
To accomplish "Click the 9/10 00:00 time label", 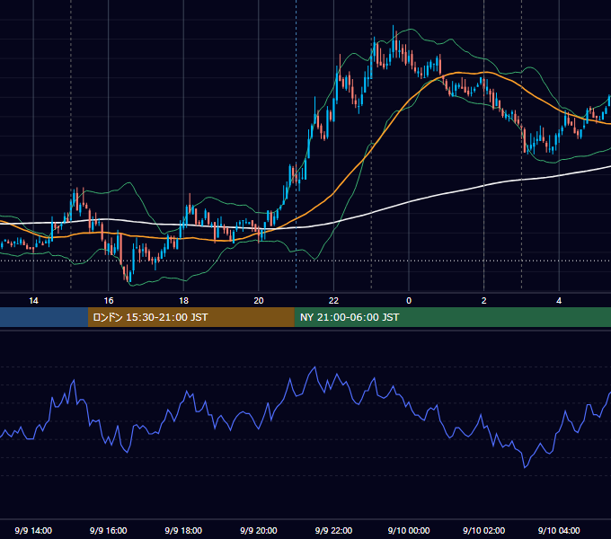I will click(409, 530).
